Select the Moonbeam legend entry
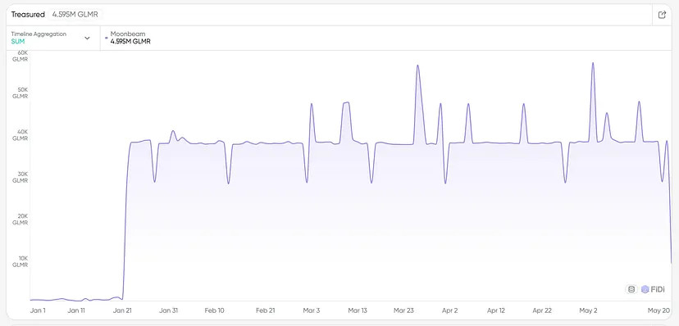The width and height of the screenshot is (679, 326). pyautogui.click(x=129, y=38)
